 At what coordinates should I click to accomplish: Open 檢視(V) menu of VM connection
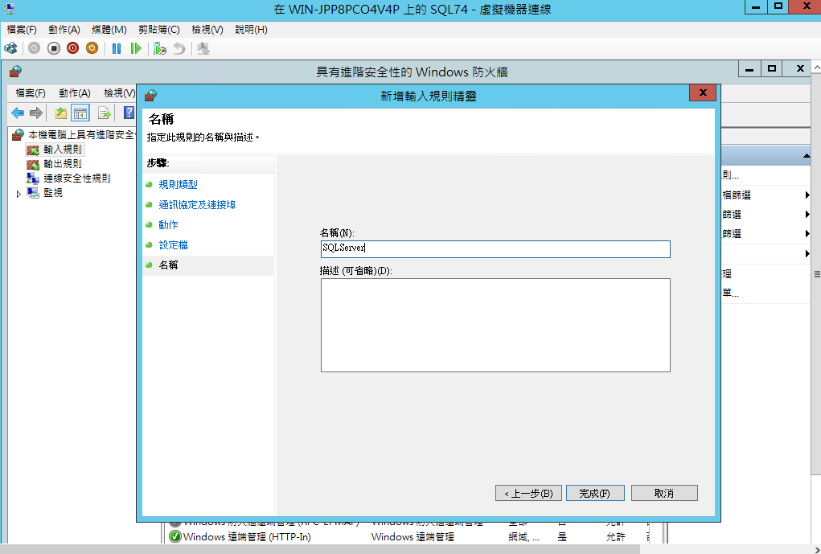point(207,30)
